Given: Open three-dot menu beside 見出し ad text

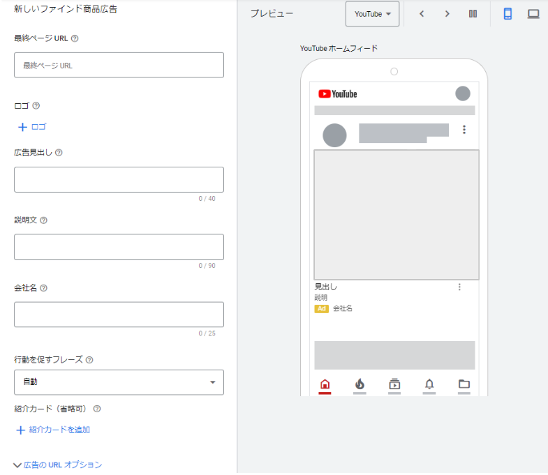Looking at the screenshot, I should point(459,287).
